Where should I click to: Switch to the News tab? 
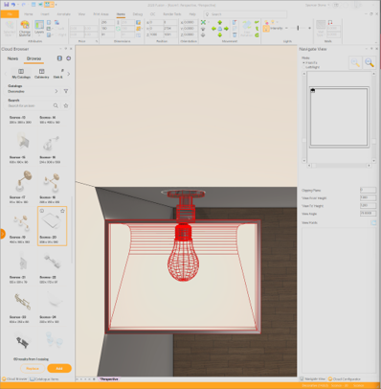12,58
